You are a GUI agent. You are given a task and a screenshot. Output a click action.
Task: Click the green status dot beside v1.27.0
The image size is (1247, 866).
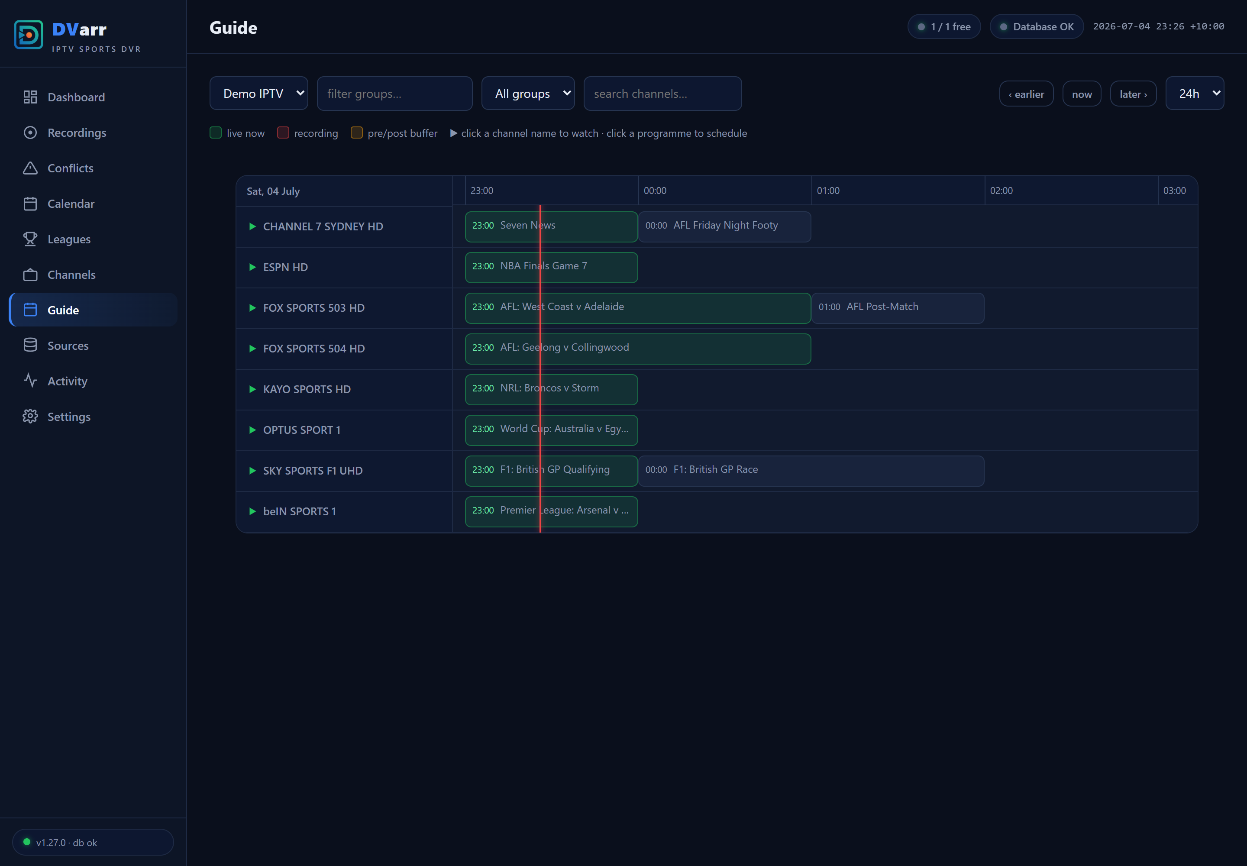pos(26,842)
